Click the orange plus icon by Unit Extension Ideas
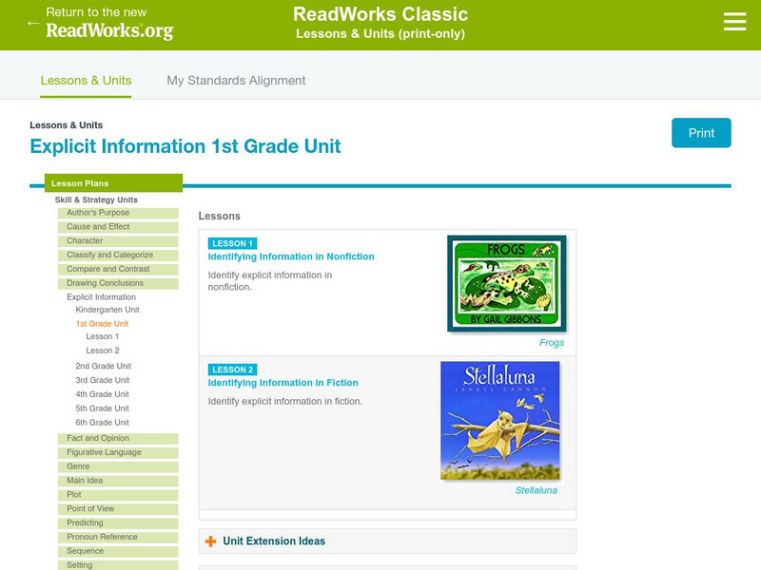This screenshot has width=761, height=570. (x=210, y=541)
